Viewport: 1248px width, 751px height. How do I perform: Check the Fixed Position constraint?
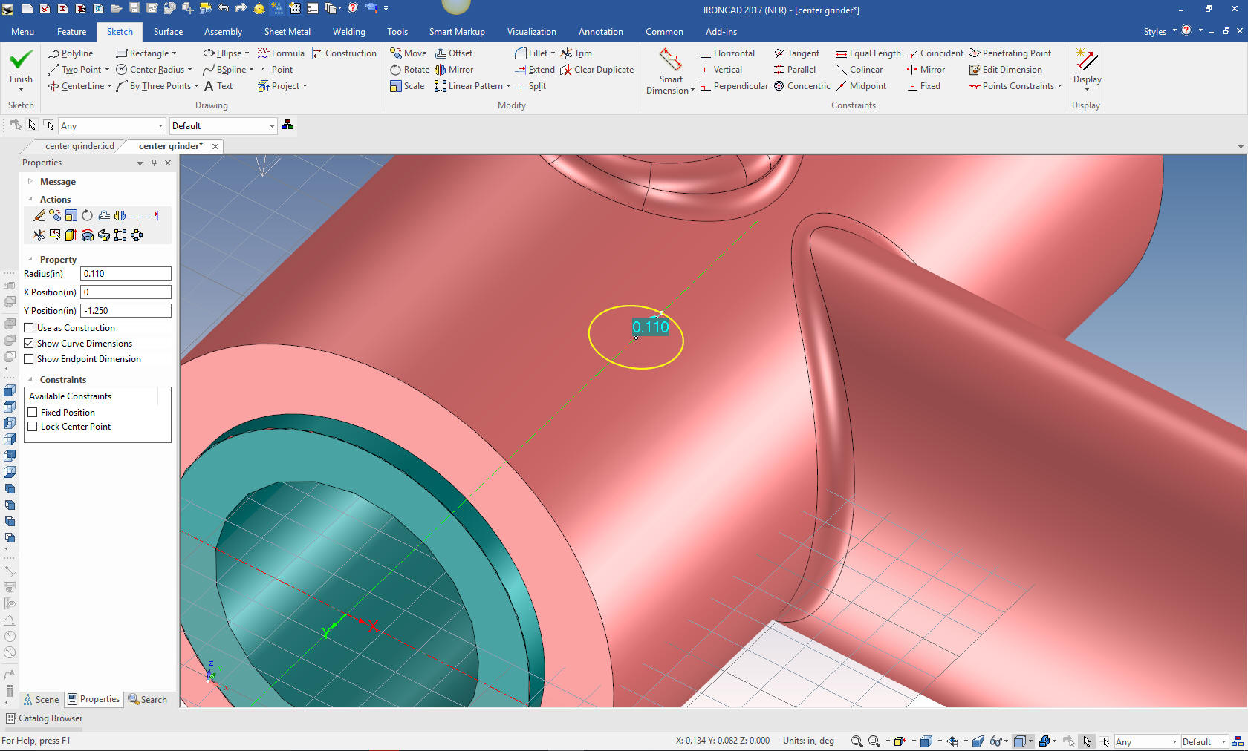pyautogui.click(x=33, y=413)
